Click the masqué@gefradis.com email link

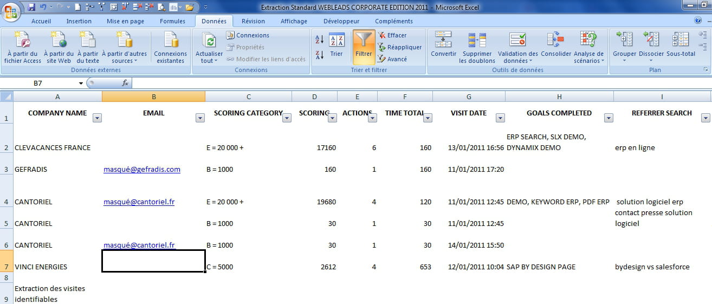141,170
